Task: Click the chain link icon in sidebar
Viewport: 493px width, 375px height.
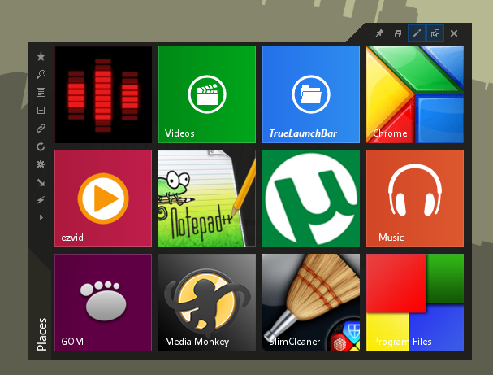Action: pos(41,129)
